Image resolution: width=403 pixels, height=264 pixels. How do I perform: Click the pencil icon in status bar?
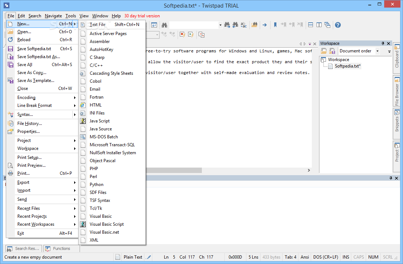[x=148, y=257]
